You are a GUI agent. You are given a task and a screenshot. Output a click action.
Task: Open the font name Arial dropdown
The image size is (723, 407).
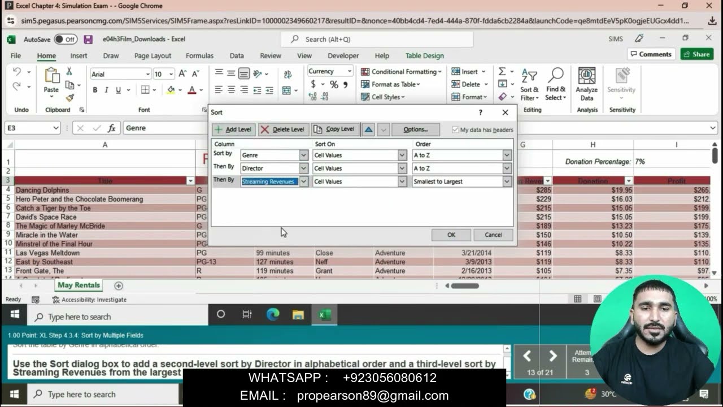coord(148,74)
